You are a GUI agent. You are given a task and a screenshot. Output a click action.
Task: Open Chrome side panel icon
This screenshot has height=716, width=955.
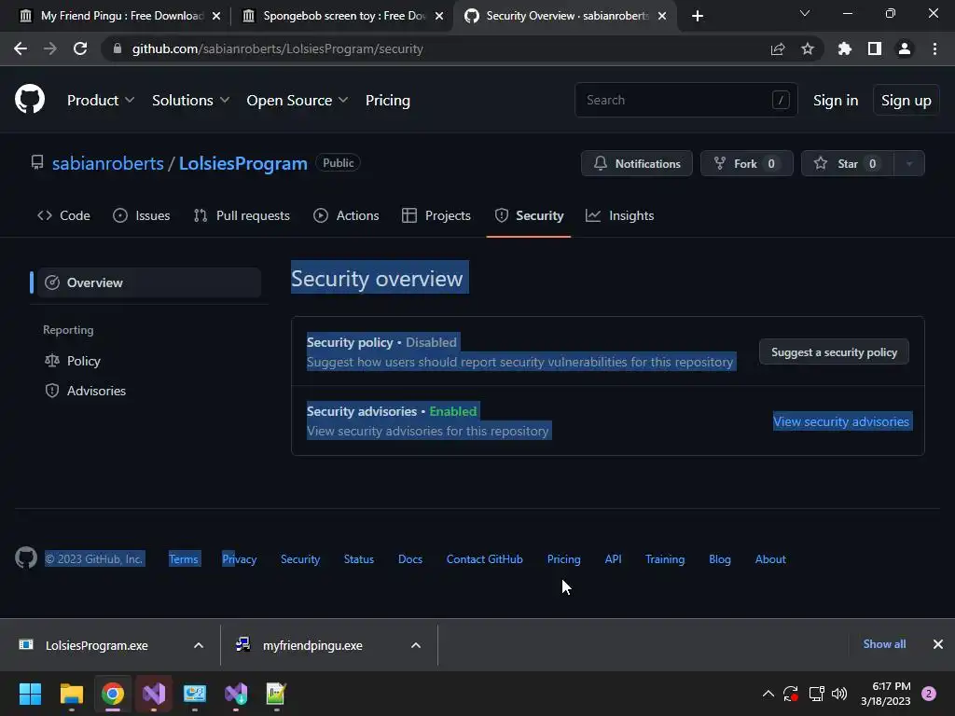pyautogui.click(x=875, y=48)
